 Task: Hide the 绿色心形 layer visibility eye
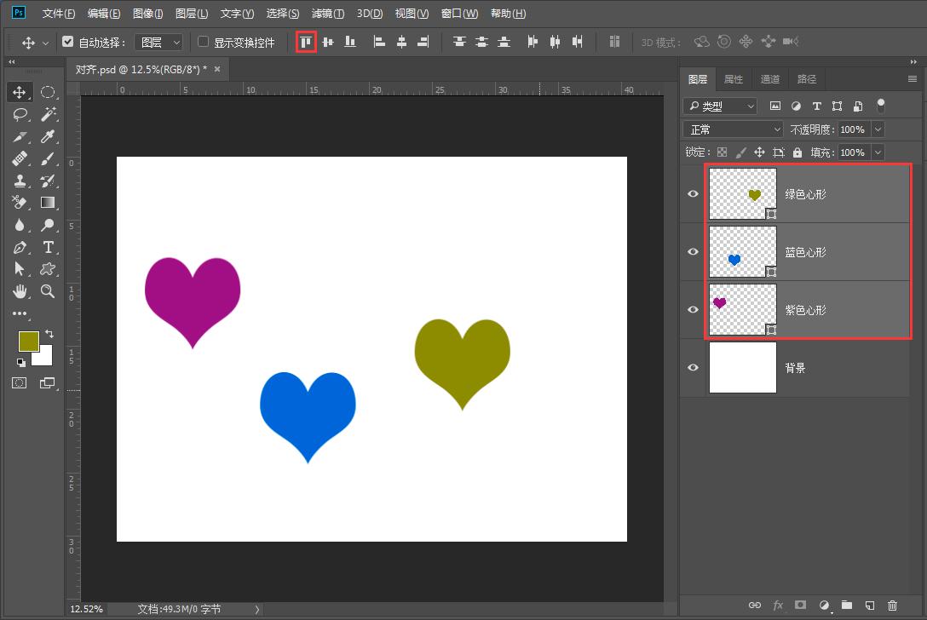click(x=693, y=194)
